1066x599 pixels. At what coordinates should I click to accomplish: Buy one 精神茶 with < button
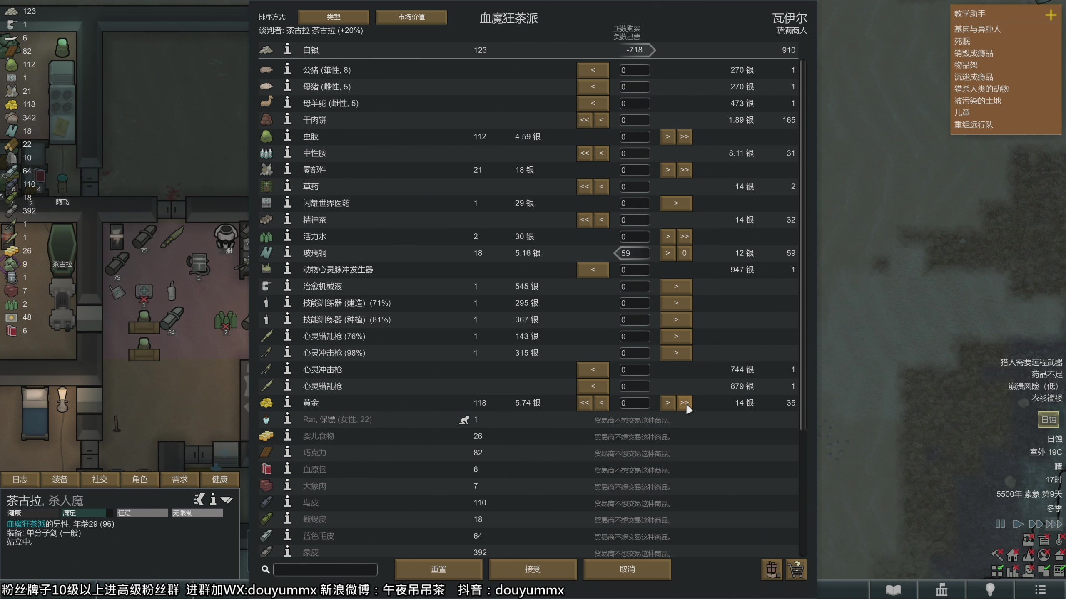(601, 220)
